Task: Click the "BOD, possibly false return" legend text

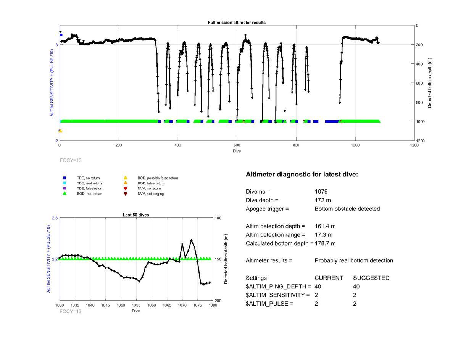Action: coord(158,178)
